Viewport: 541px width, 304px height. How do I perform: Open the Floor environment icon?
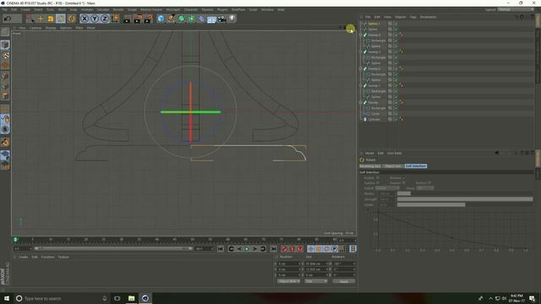tap(211, 19)
